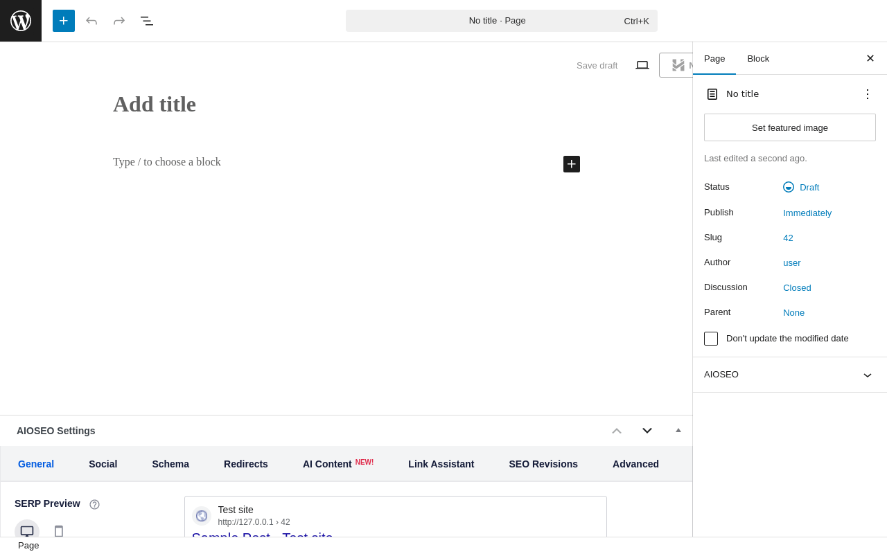Open the command palette search bar
This screenshot has width=887, height=554.
coord(502,21)
